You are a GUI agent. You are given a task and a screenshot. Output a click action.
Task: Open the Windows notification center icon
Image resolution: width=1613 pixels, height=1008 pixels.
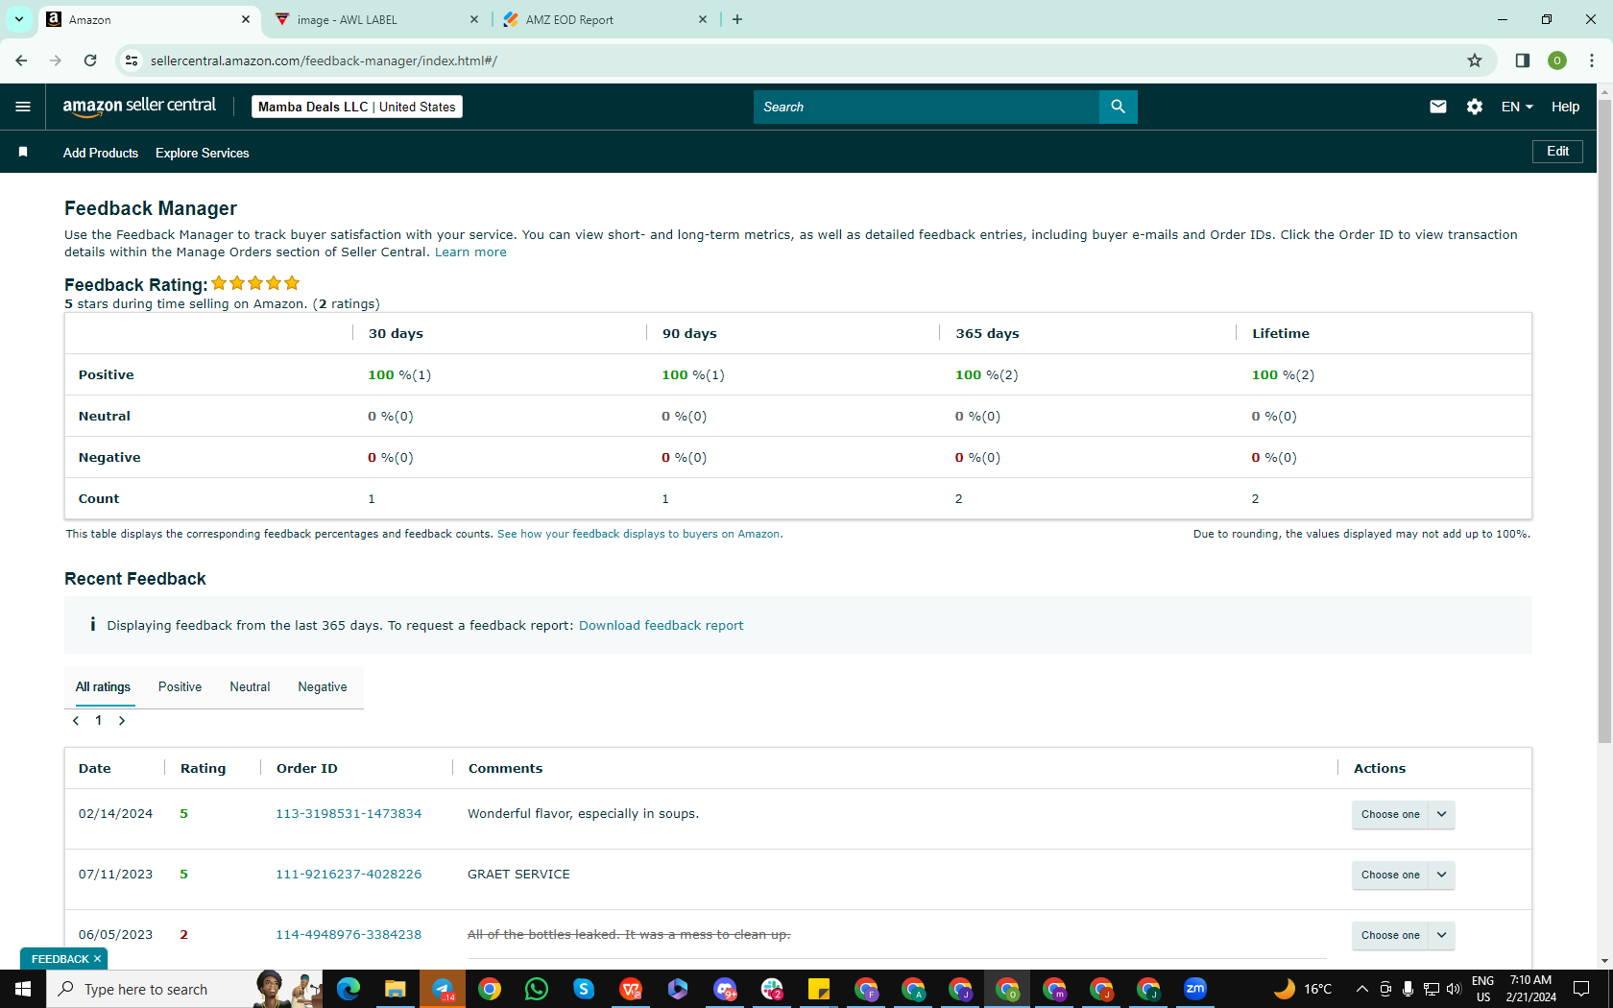pos(1581,989)
